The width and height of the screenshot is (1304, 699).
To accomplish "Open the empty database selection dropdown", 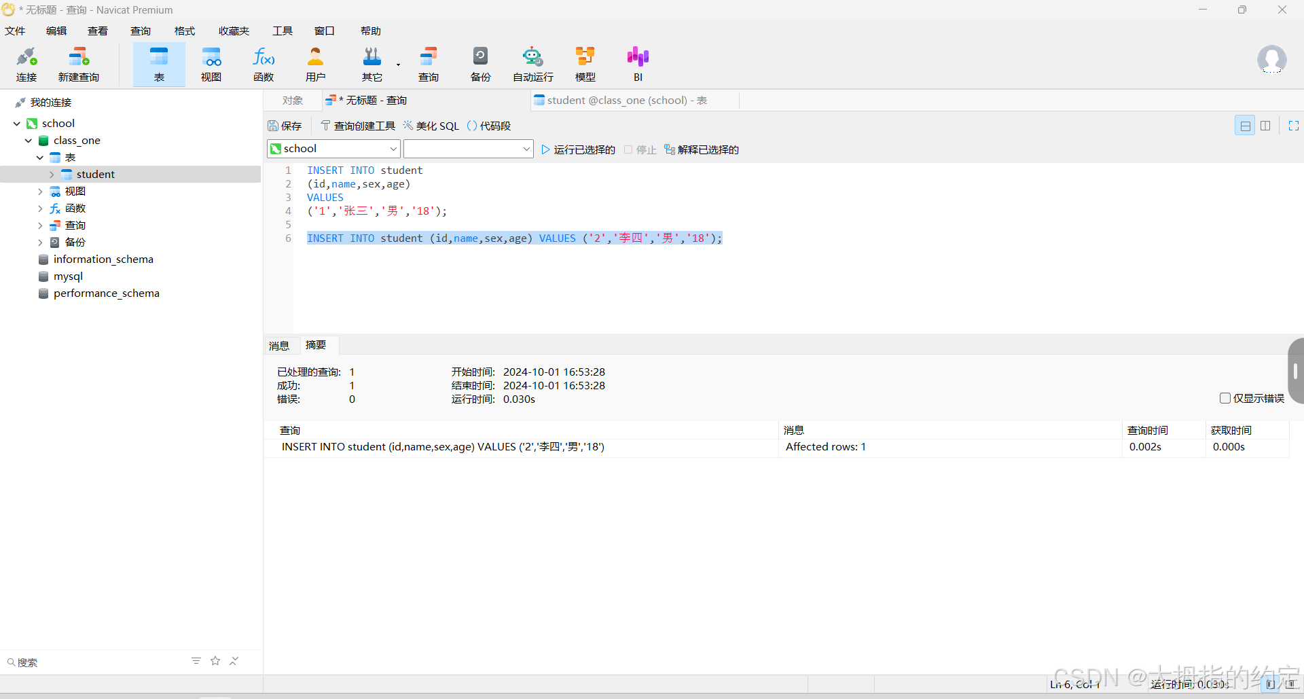I will point(468,149).
